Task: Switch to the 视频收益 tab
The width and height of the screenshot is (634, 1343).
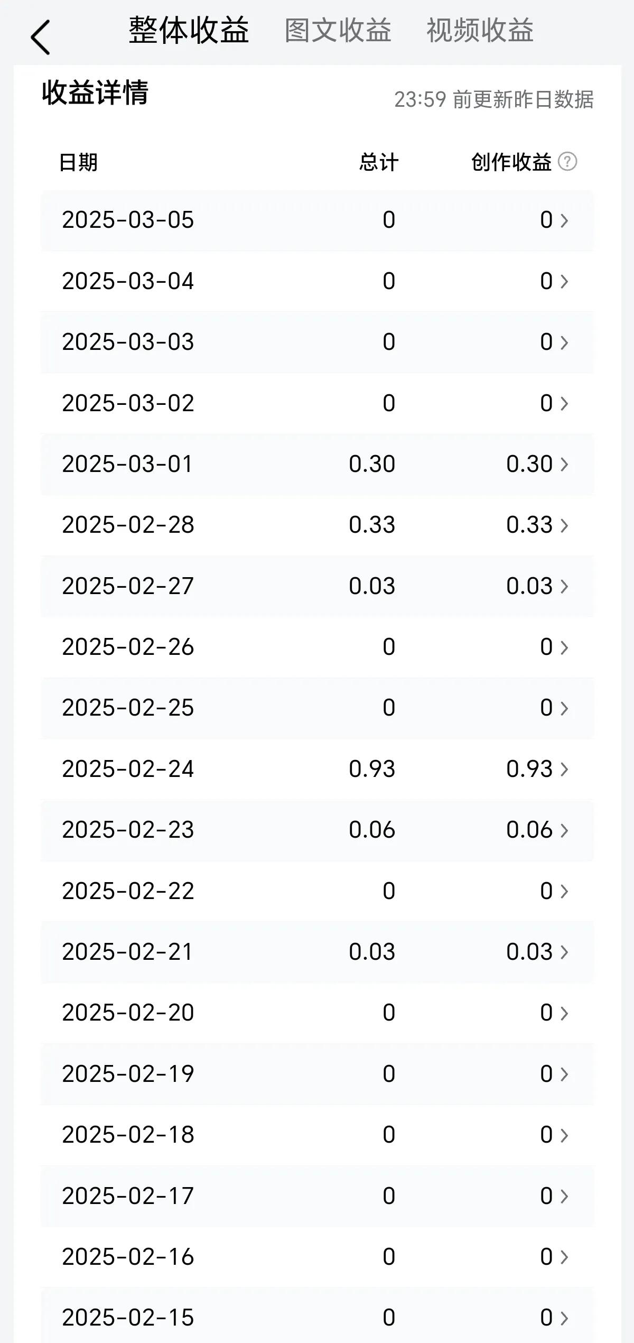Action: 480,30
